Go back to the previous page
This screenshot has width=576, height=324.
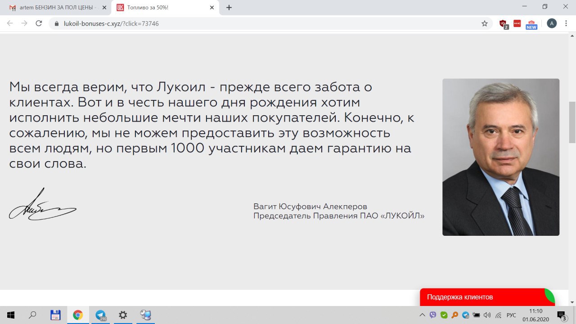click(x=10, y=23)
